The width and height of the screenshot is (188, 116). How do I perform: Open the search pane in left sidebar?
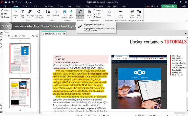click(x=1, y=37)
